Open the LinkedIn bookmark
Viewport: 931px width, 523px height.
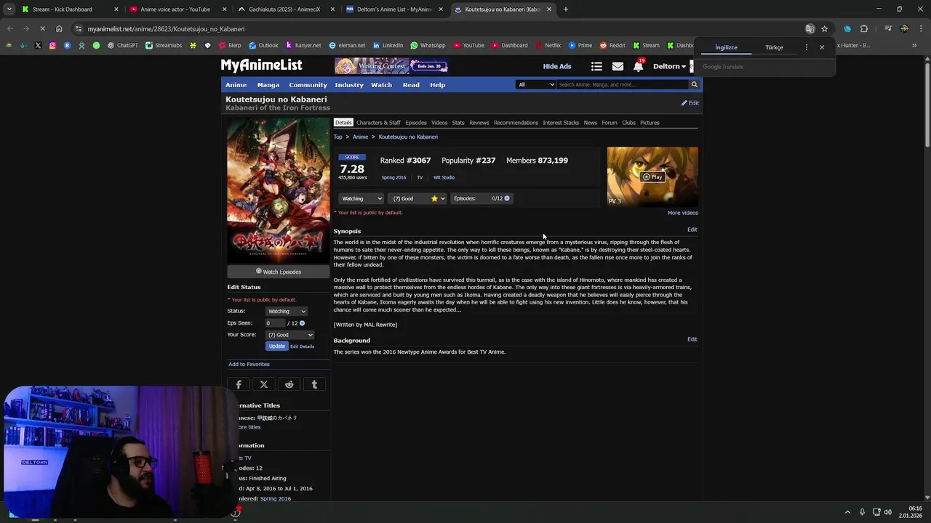tap(388, 45)
